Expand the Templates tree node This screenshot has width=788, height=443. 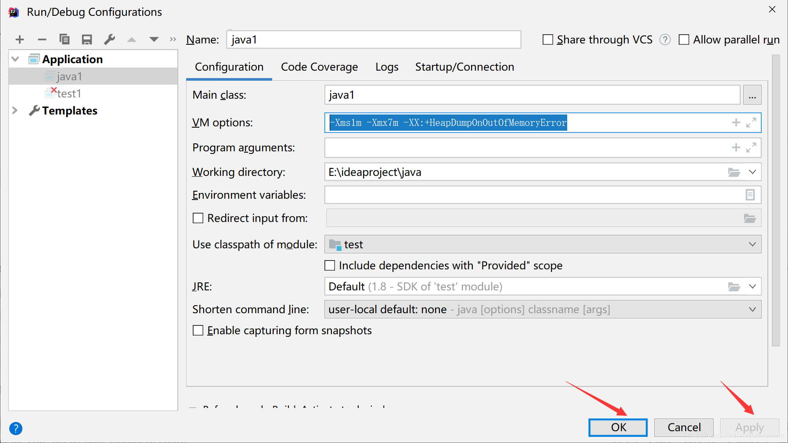[15, 111]
